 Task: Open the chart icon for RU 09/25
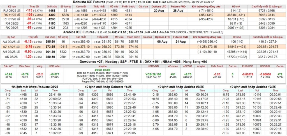pos(19,10)
